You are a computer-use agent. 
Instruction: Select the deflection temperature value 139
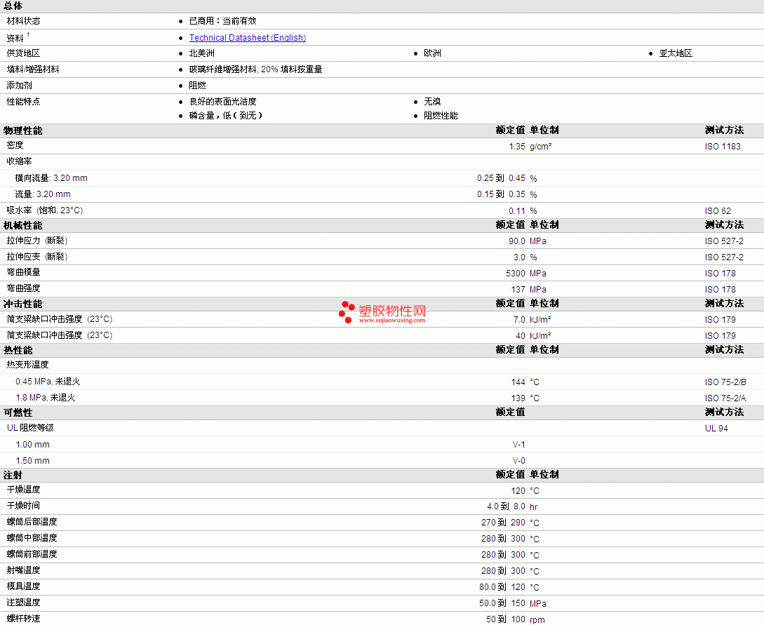pos(518,398)
